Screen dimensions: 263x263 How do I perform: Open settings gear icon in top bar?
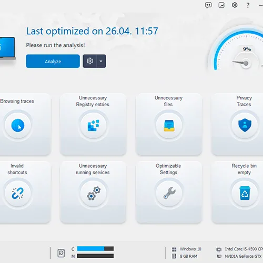click(x=235, y=5)
